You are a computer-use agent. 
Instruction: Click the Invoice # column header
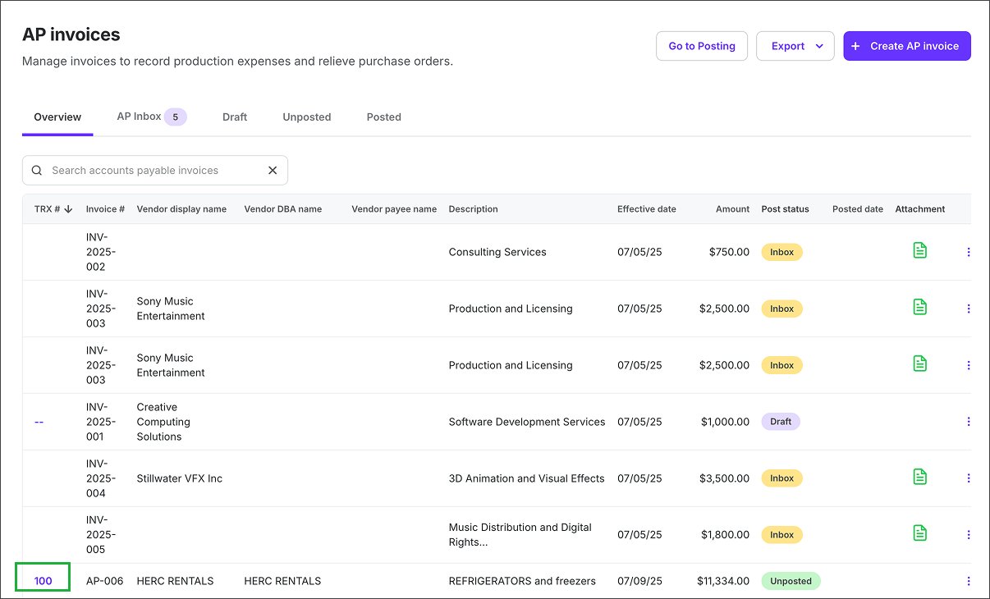[x=105, y=209]
